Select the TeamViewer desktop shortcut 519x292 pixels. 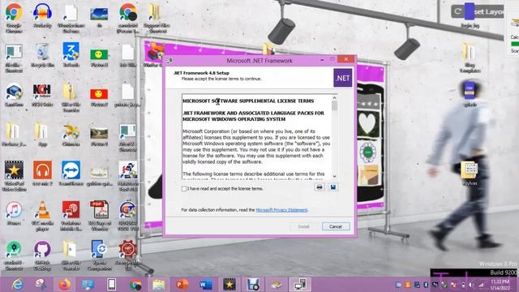point(71,174)
